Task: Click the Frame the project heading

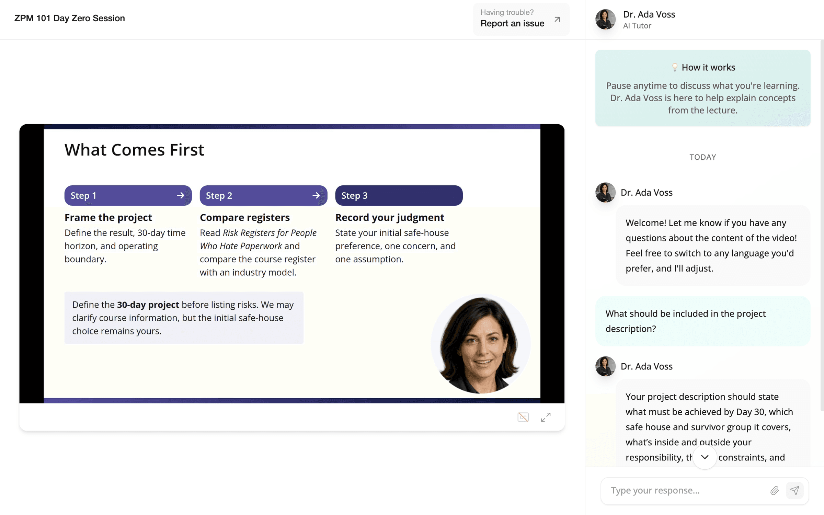Action: [108, 217]
